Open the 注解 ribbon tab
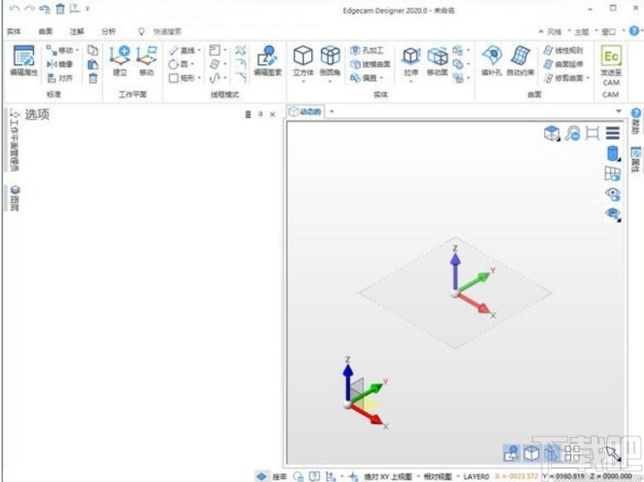The height and width of the screenshot is (482, 644). coord(77,32)
